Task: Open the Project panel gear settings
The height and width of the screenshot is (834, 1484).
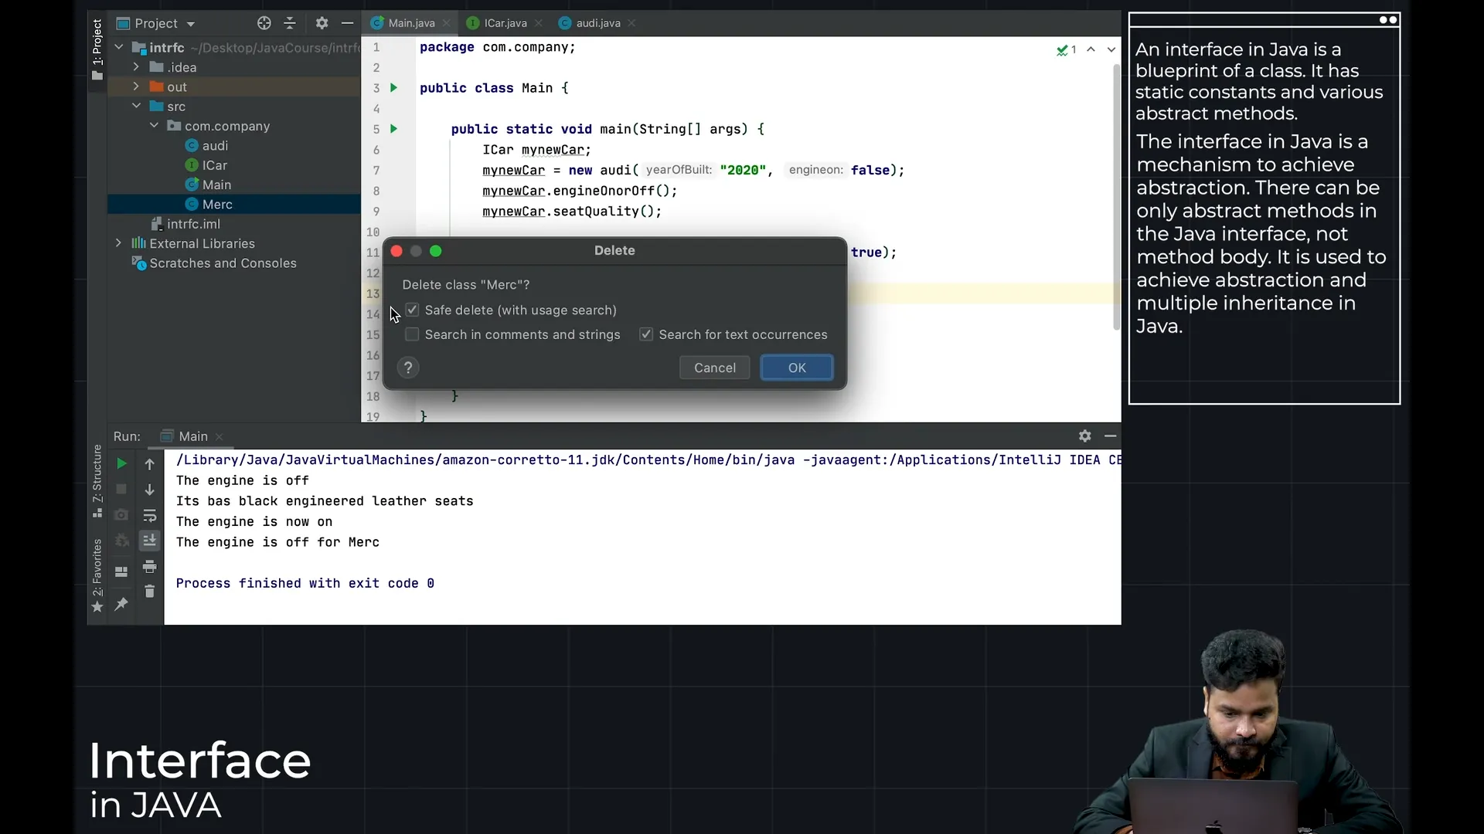Action: pos(322,23)
